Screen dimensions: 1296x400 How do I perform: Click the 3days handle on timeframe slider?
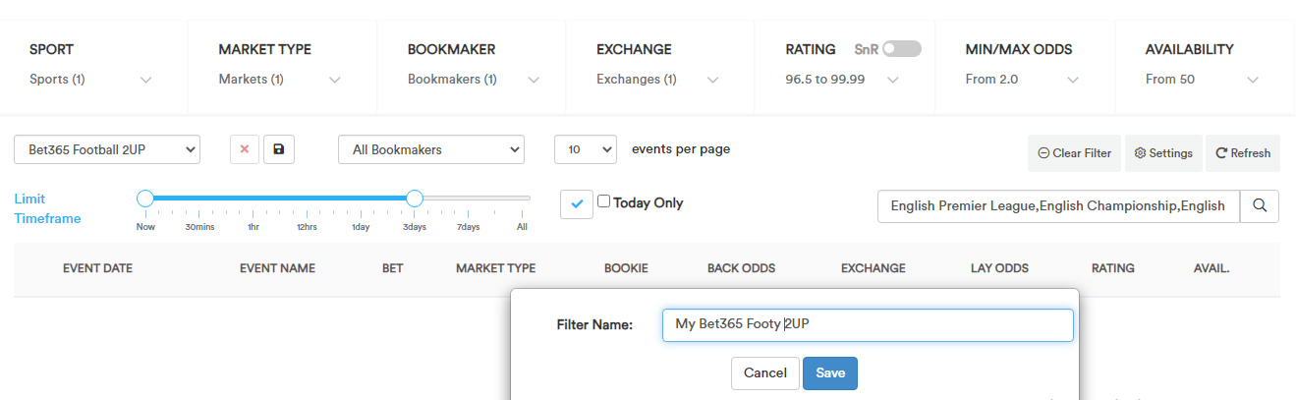(x=415, y=199)
